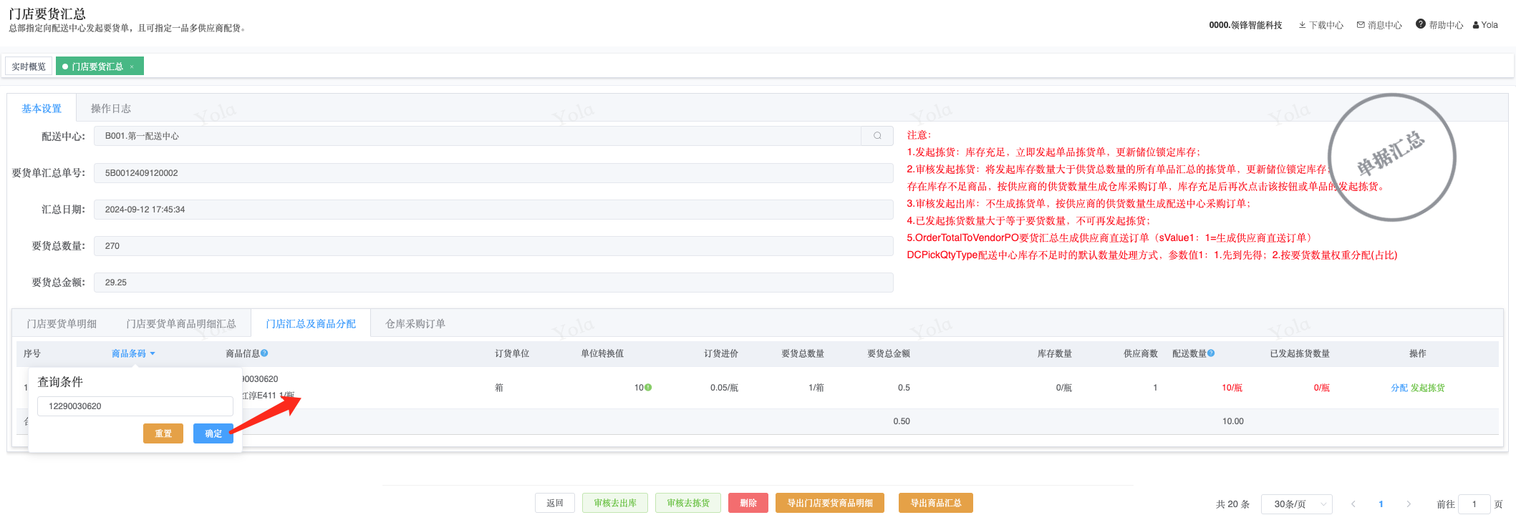Click the 审核去拣货 button

point(688,503)
